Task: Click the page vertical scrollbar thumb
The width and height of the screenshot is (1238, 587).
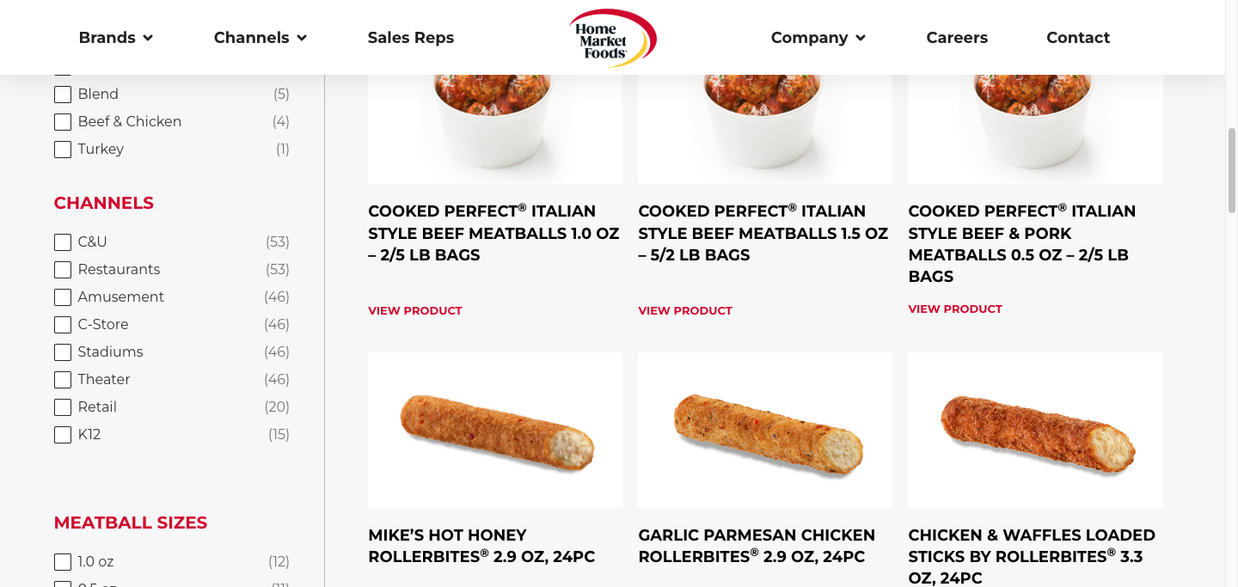Action: (x=1231, y=170)
